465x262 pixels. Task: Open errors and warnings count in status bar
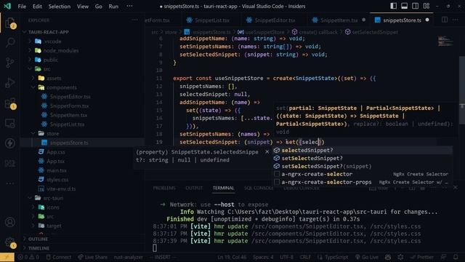click(28, 257)
